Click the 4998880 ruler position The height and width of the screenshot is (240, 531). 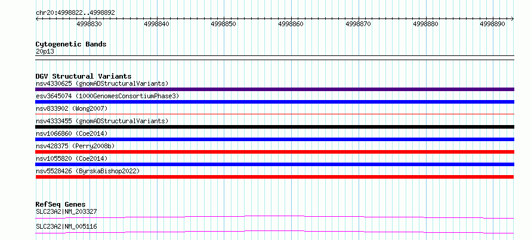coord(425,24)
